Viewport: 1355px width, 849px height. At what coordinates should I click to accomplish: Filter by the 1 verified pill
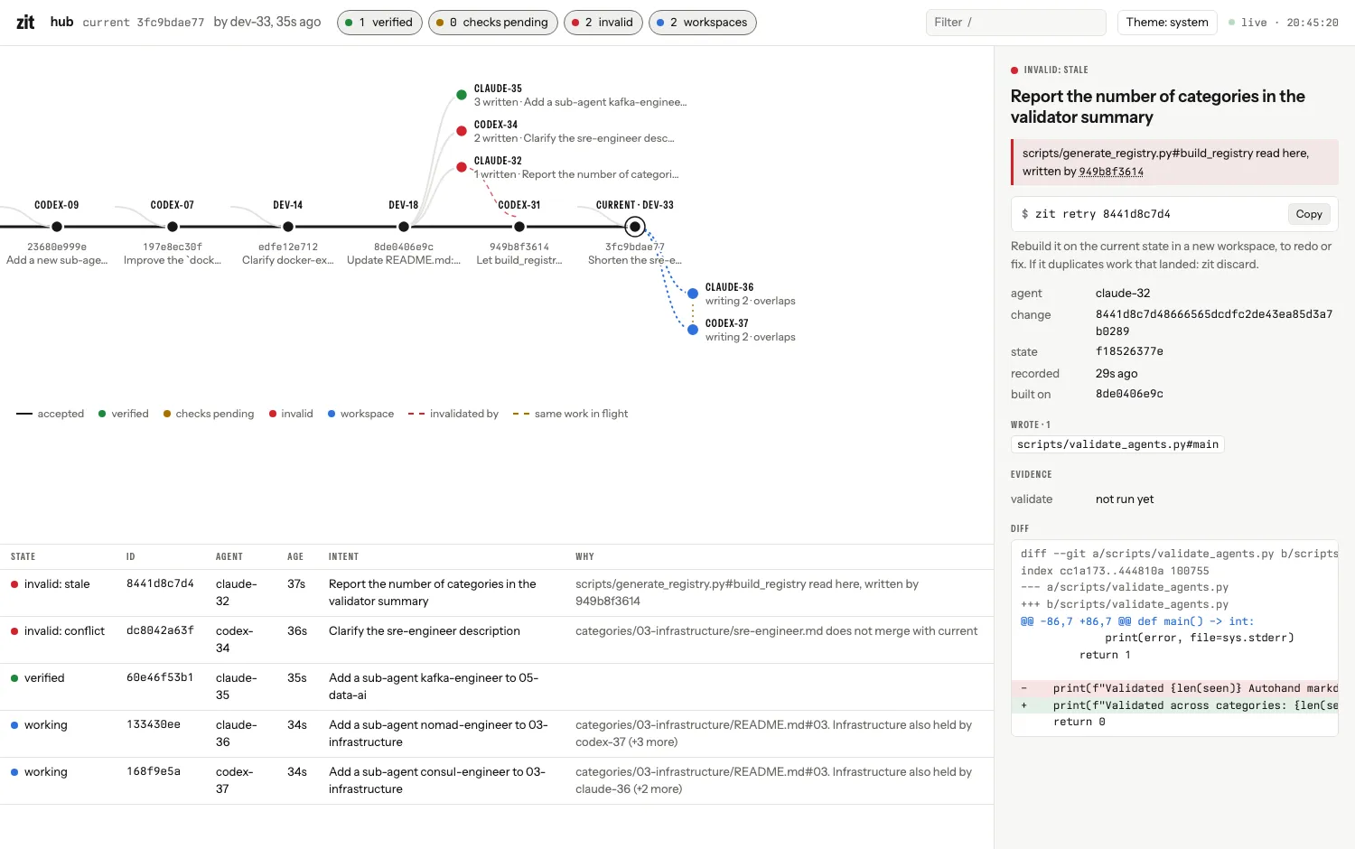click(379, 23)
